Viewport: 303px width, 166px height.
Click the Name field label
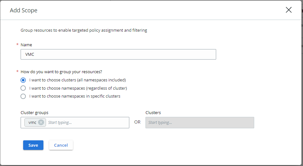[26, 45]
